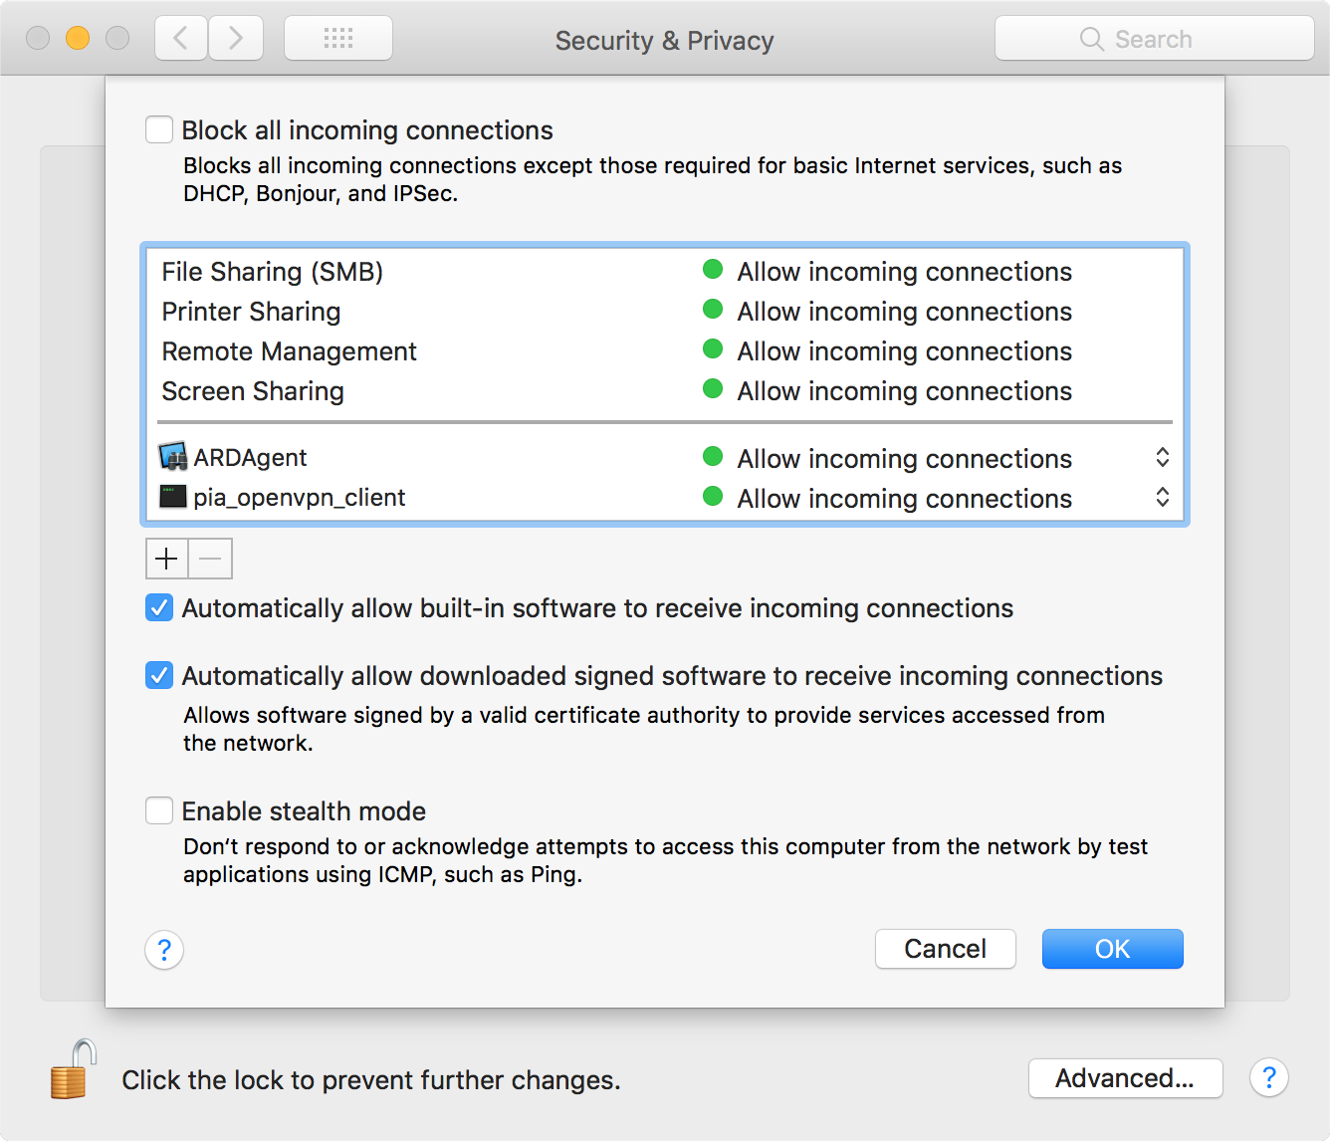Click the help question mark in the dialog
The image size is (1330, 1141).
click(x=163, y=950)
